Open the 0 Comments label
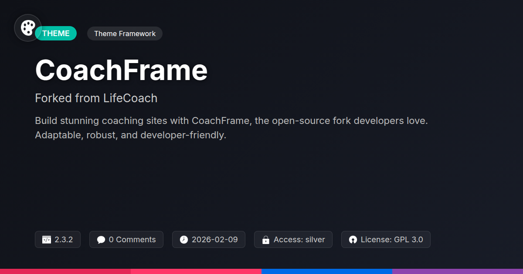This screenshot has width=523, height=274. [132, 240]
